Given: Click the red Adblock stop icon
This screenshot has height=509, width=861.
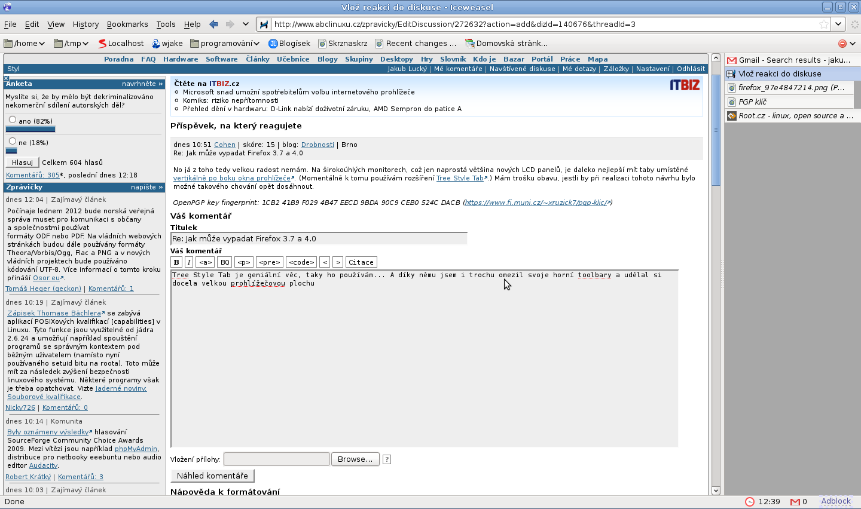Looking at the screenshot, I should pyautogui.click(x=842, y=44).
